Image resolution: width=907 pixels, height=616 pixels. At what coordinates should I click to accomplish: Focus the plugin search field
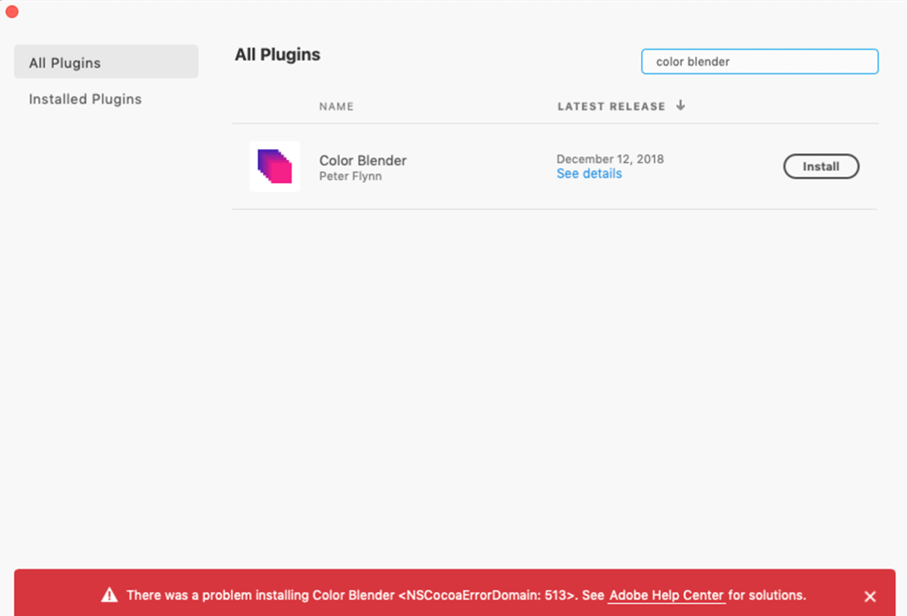760,62
